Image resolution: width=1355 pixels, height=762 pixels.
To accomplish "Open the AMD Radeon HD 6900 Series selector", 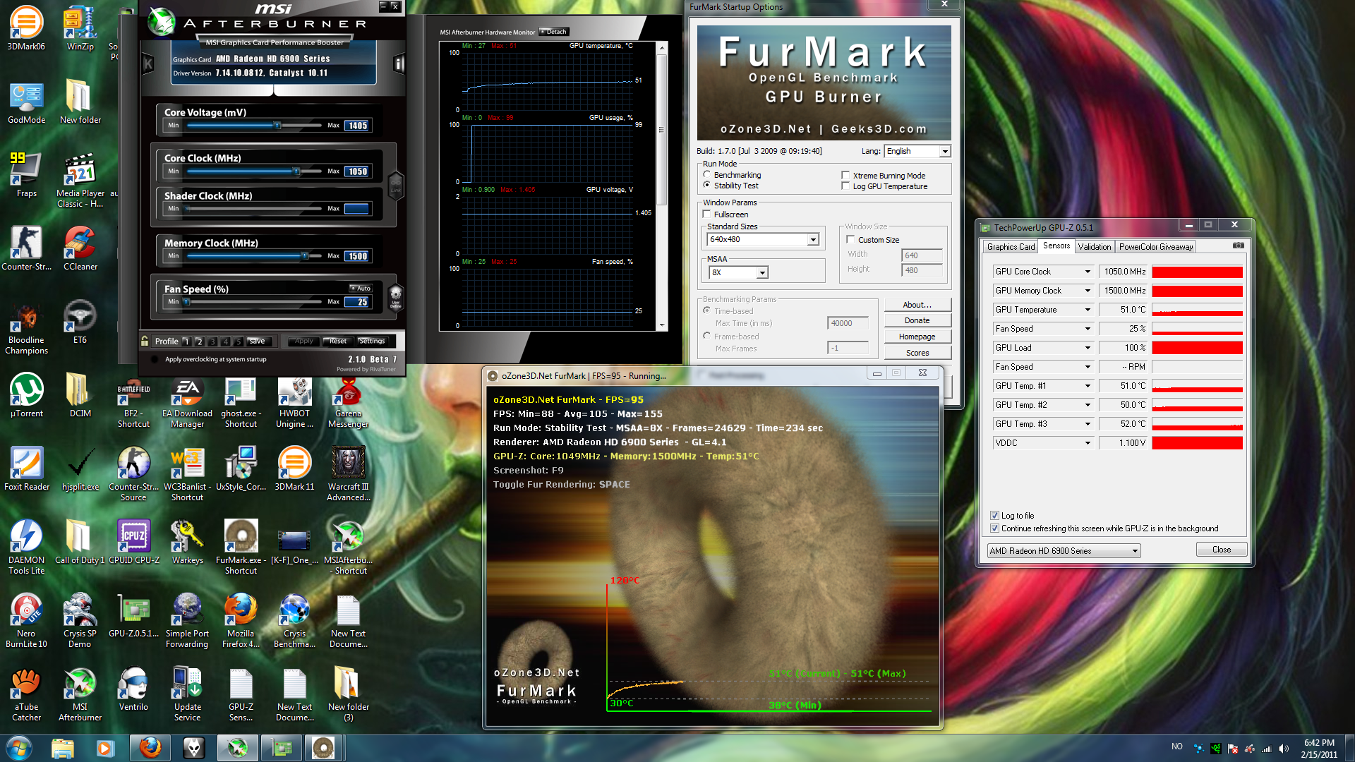I will pos(1064,550).
